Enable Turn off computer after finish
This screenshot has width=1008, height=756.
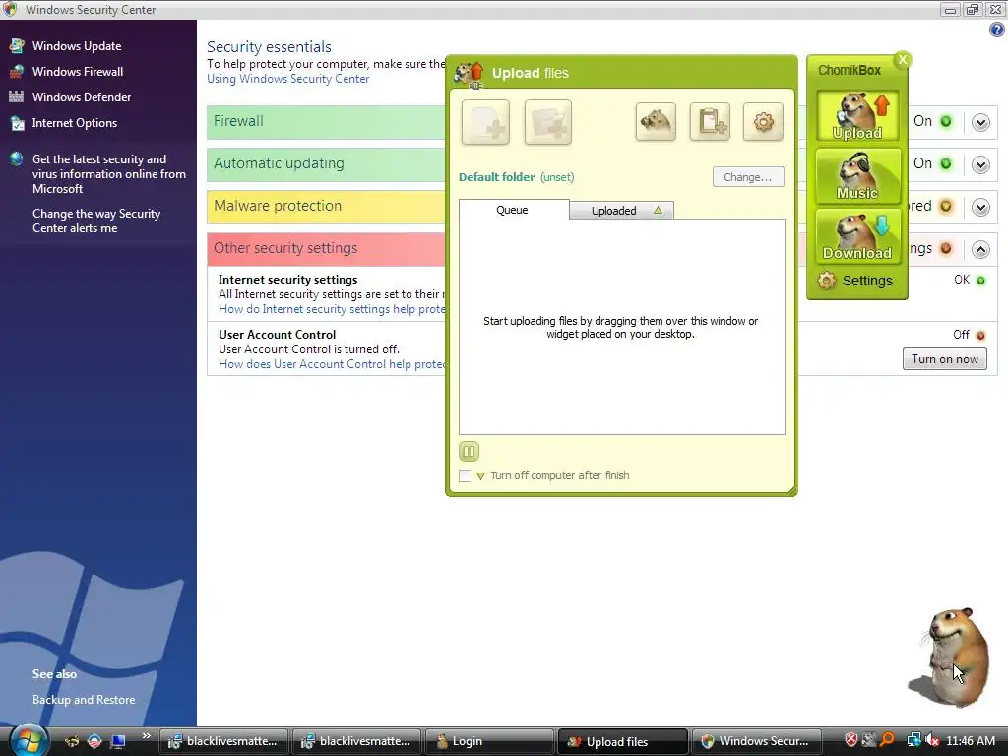coord(465,475)
